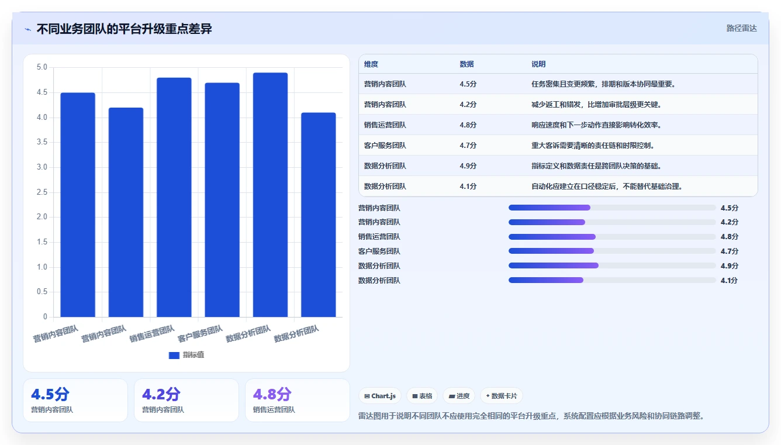Click 客户服务团队 in the table's 维度 column

click(x=385, y=146)
